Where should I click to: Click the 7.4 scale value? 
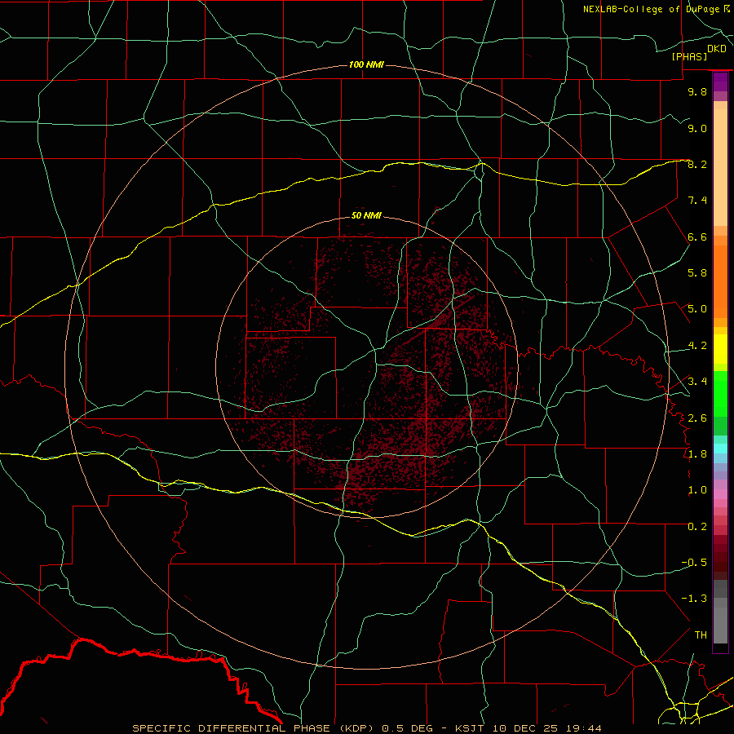point(697,201)
